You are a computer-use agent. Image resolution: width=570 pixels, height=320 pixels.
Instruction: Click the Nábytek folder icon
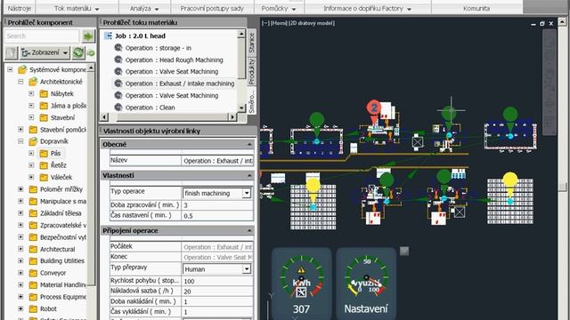click(x=44, y=94)
